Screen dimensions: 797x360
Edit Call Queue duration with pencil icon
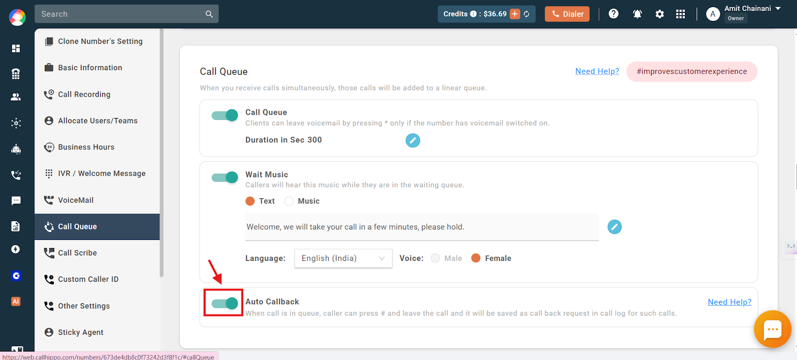tap(412, 140)
